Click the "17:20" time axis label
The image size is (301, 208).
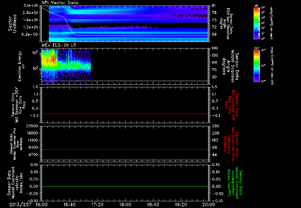coord(97,204)
